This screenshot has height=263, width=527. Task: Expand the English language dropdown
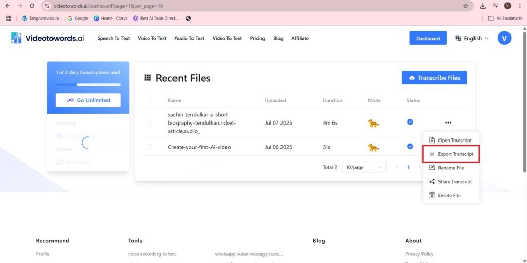[x=472, y=38]
